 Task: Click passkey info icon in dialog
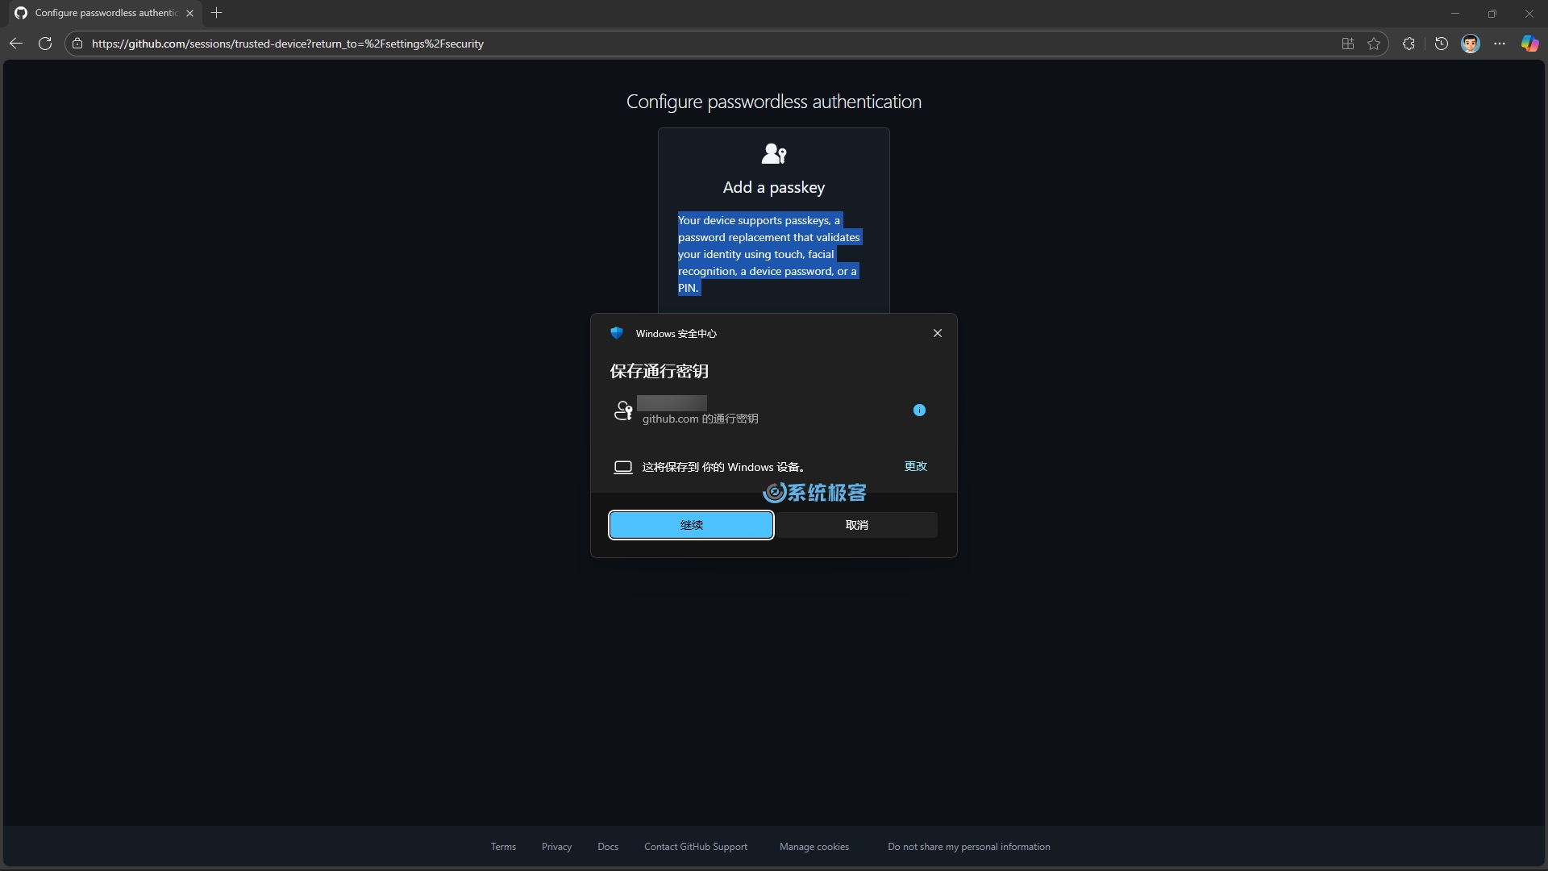(x=919, y=410)
